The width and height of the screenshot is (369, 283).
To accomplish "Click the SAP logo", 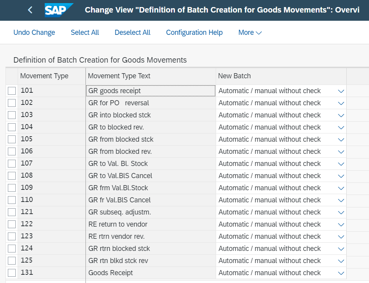I will pos(59,10).
